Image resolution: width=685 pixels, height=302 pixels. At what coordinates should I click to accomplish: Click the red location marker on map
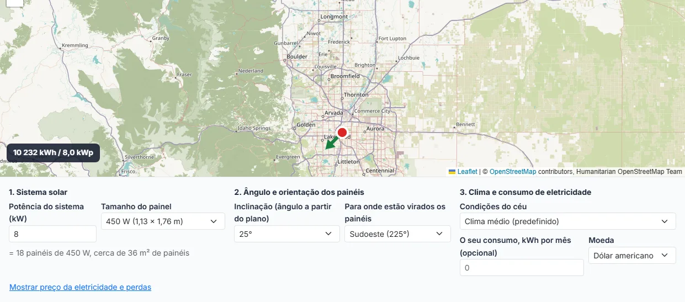342,133
